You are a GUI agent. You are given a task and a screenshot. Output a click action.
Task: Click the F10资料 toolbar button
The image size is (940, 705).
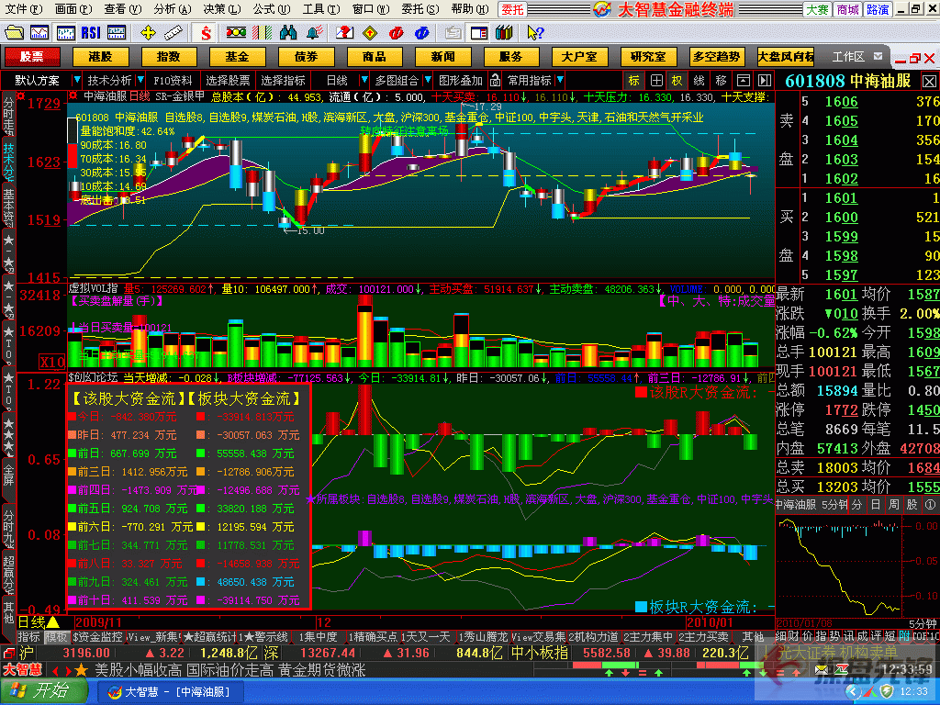173,80
